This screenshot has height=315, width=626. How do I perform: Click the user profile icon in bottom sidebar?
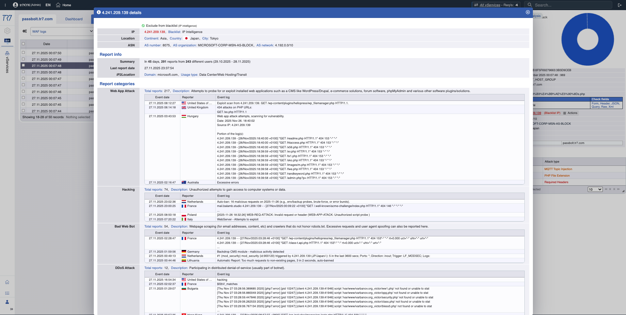tap(7, 302)
